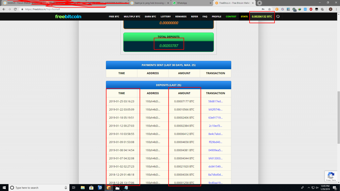Click deposit time 2019-01-25 03:16:23
340x191 pixels.
point(122,101)
